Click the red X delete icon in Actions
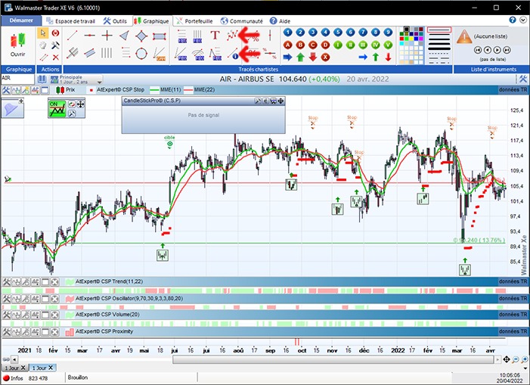The width and height of the screenshot is (530, 385). point(55,57)
